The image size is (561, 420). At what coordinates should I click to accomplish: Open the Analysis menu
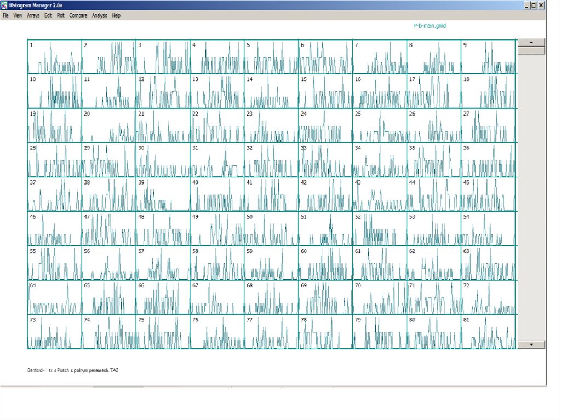tap(100, 16)
